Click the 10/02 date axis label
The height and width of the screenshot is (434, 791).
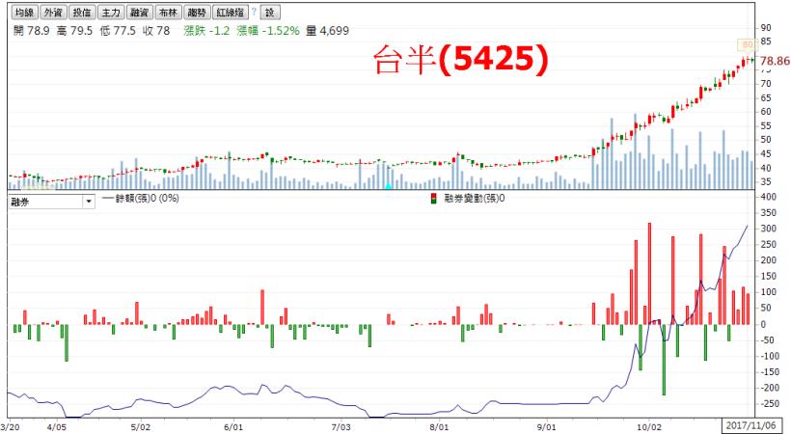click(x=649, y=427)
